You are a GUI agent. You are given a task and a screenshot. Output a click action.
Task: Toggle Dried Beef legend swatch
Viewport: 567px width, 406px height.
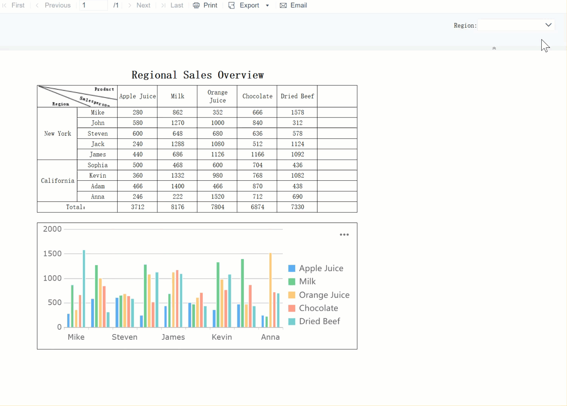coord(292,321)
